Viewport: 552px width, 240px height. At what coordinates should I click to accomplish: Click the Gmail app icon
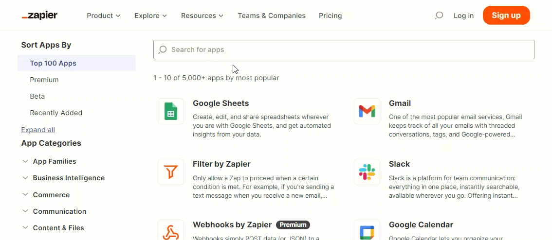pos(367,111)
